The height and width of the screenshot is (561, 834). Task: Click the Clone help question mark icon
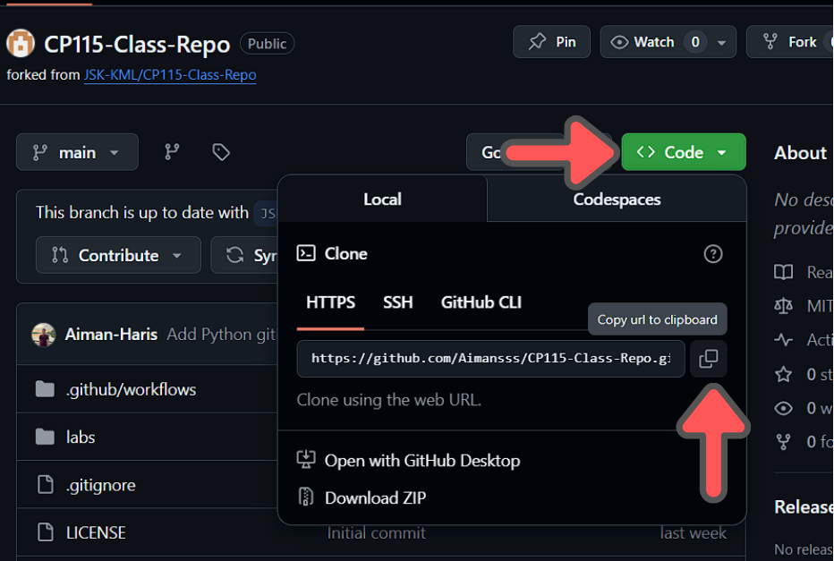pyautogui.click(x=712, y=253)
